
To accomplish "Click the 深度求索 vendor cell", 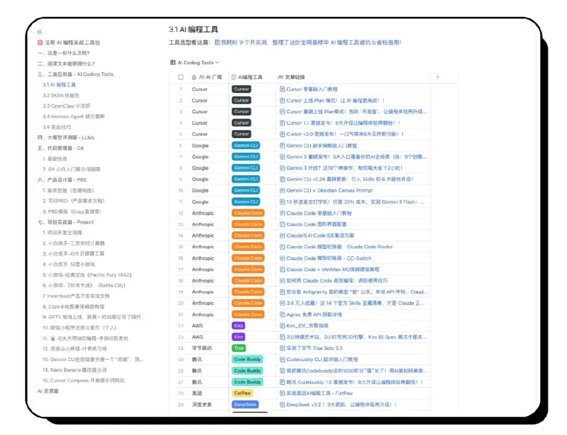I will (x=202, y=405).
